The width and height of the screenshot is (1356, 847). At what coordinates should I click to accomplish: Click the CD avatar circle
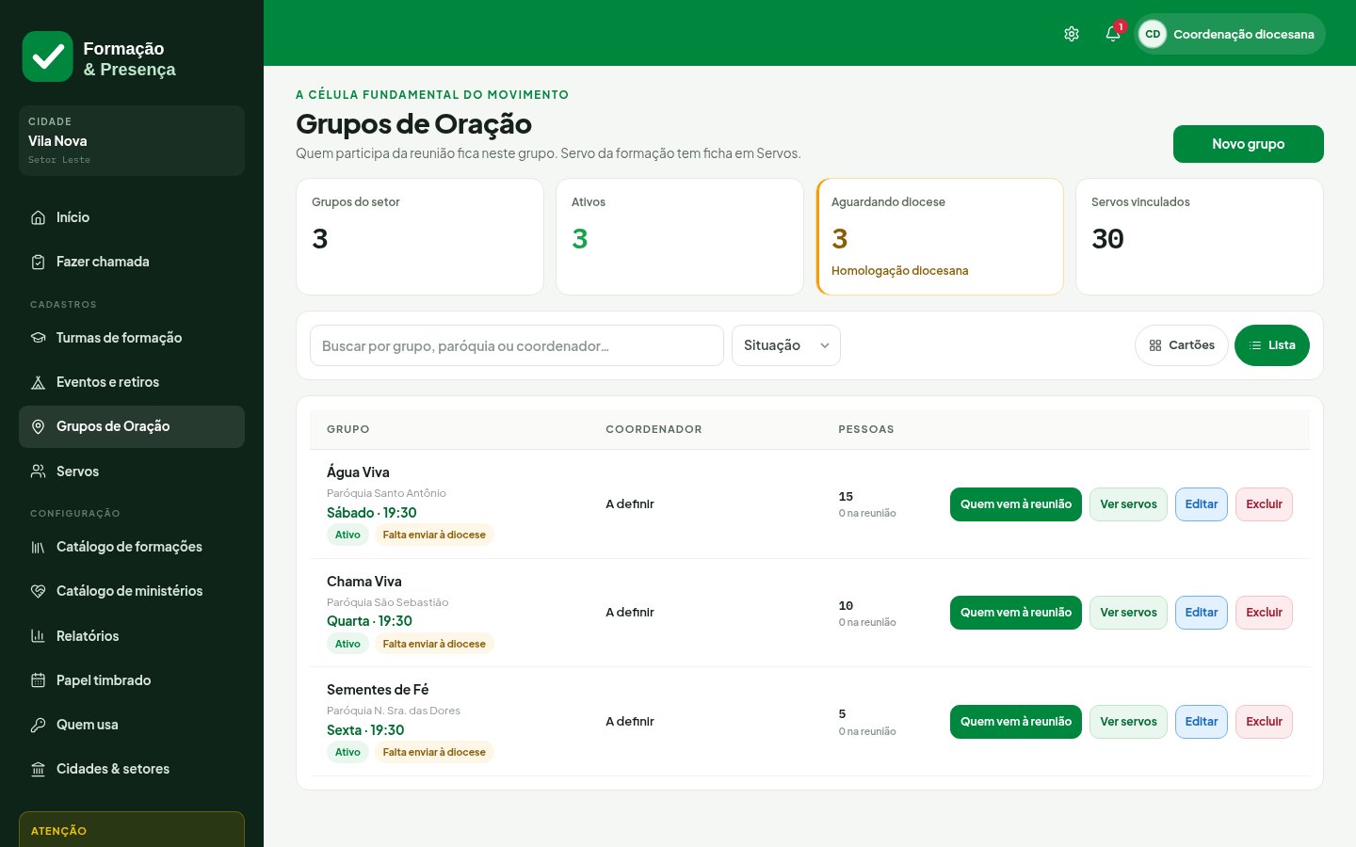click(1153, 34)
